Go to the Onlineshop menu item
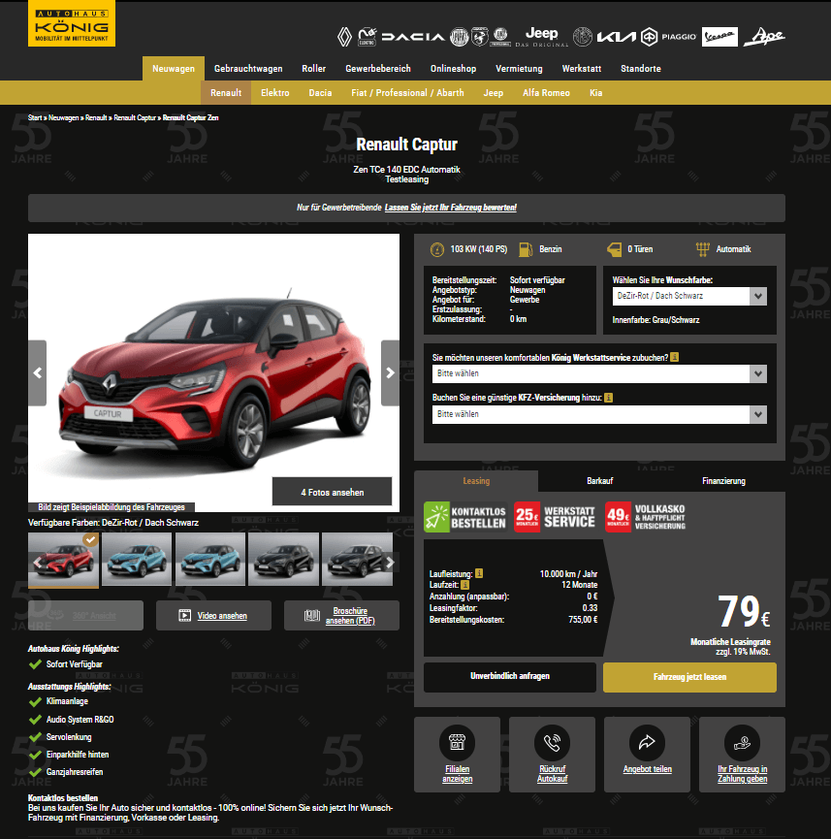Screen dimensions: 831x839 tap(453, 69)
